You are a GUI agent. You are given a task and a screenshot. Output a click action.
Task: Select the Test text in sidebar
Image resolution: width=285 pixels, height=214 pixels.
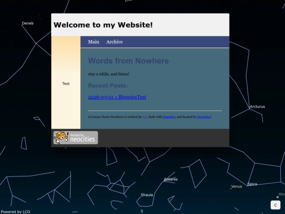(x=66, y=83)
